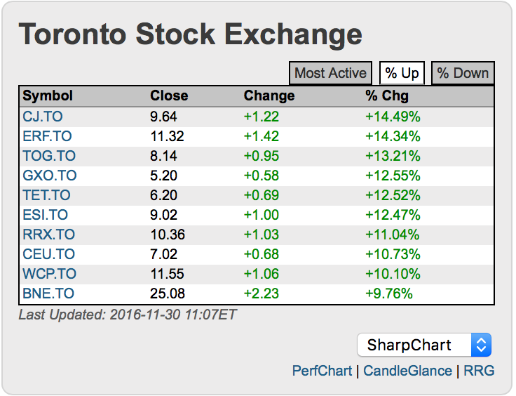The width and height of the screenshot is (516, 396).
Task: Click the Symbol column header
Action: click(48, 96)
